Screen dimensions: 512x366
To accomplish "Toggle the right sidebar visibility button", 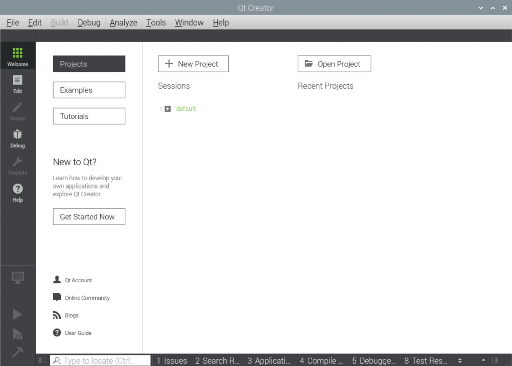I will 495,361.
